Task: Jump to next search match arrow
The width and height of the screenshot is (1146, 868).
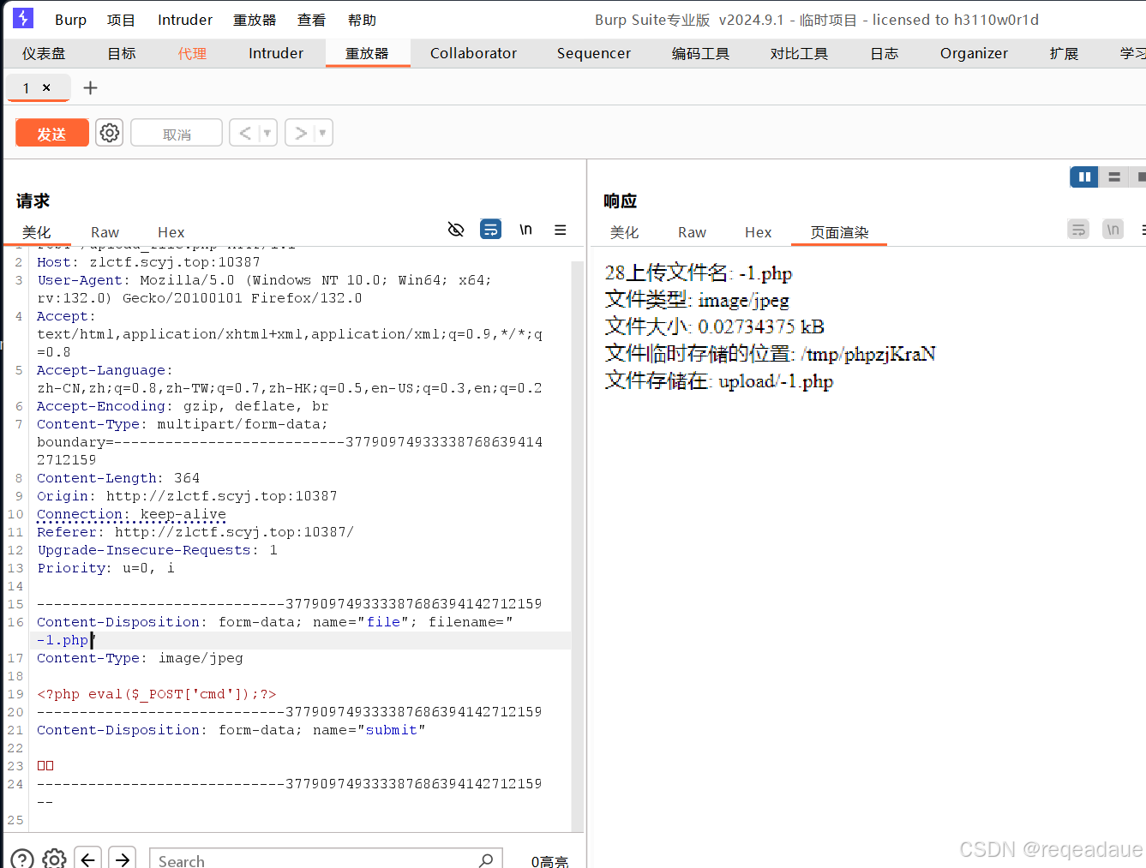Action: tap(123, 859)
